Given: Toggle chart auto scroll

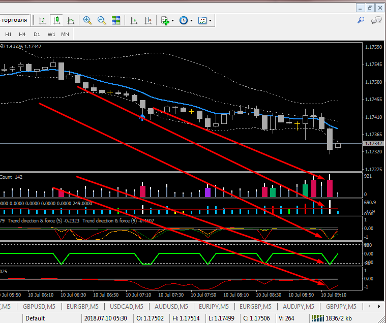Looking at the screenshot, I should click(134, 20).
